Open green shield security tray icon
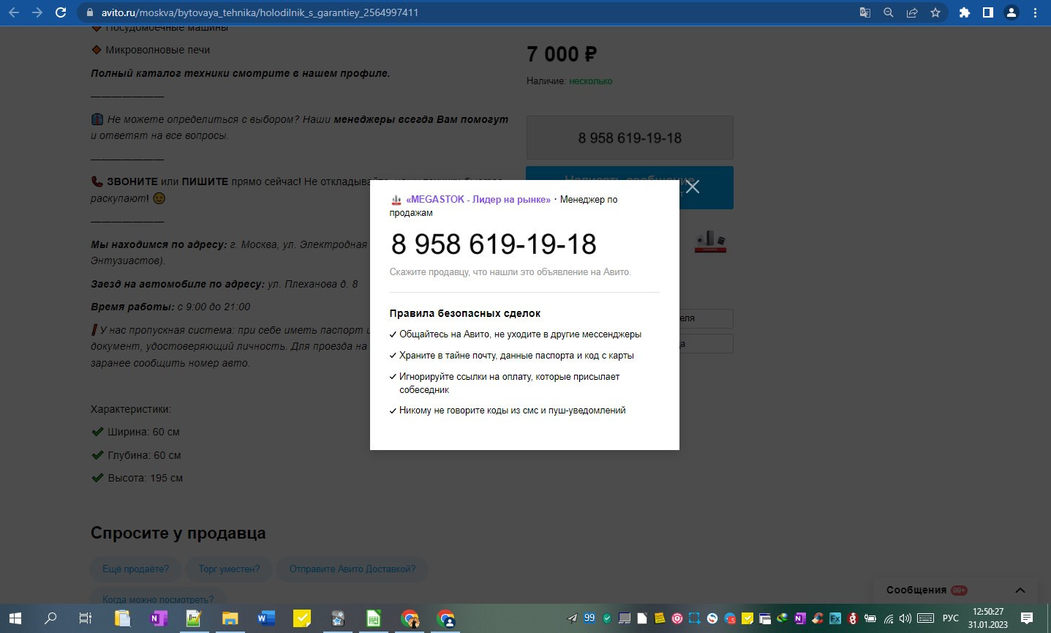Viewport: 1051px width, 633px height. (607, 618)
